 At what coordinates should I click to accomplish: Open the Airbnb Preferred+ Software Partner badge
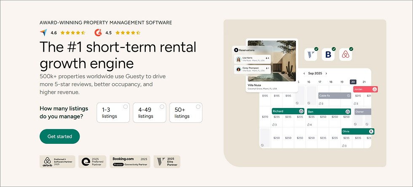(x=57, y=162)
